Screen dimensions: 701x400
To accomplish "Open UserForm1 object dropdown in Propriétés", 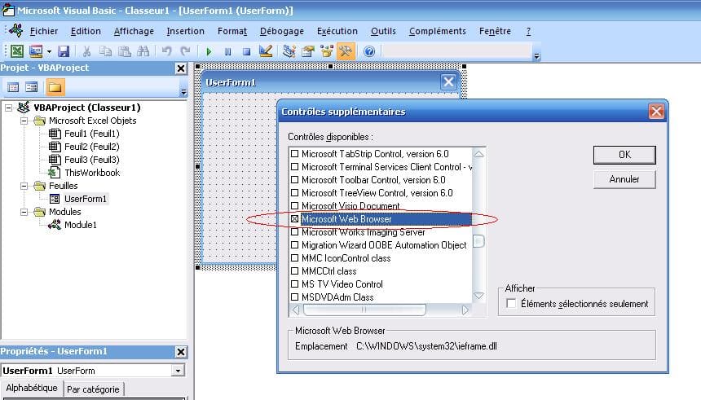I will point(178,371).
